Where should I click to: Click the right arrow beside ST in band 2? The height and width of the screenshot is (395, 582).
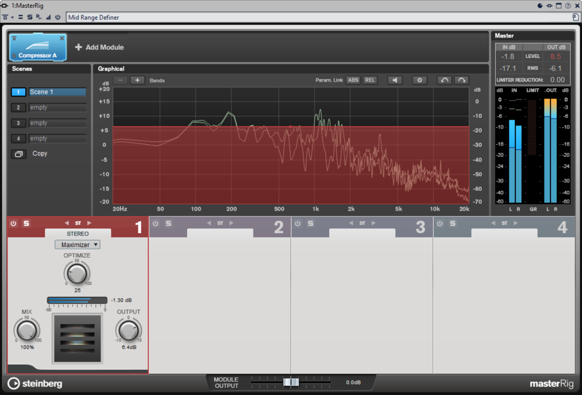click(x=231, y=223)
